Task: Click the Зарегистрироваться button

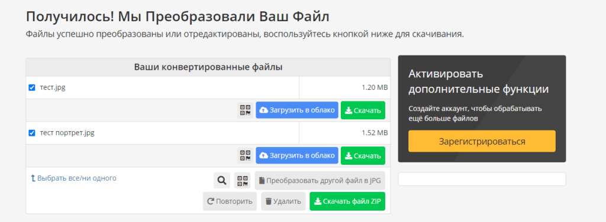Action: pyautogui.click(x=482, y=141)
